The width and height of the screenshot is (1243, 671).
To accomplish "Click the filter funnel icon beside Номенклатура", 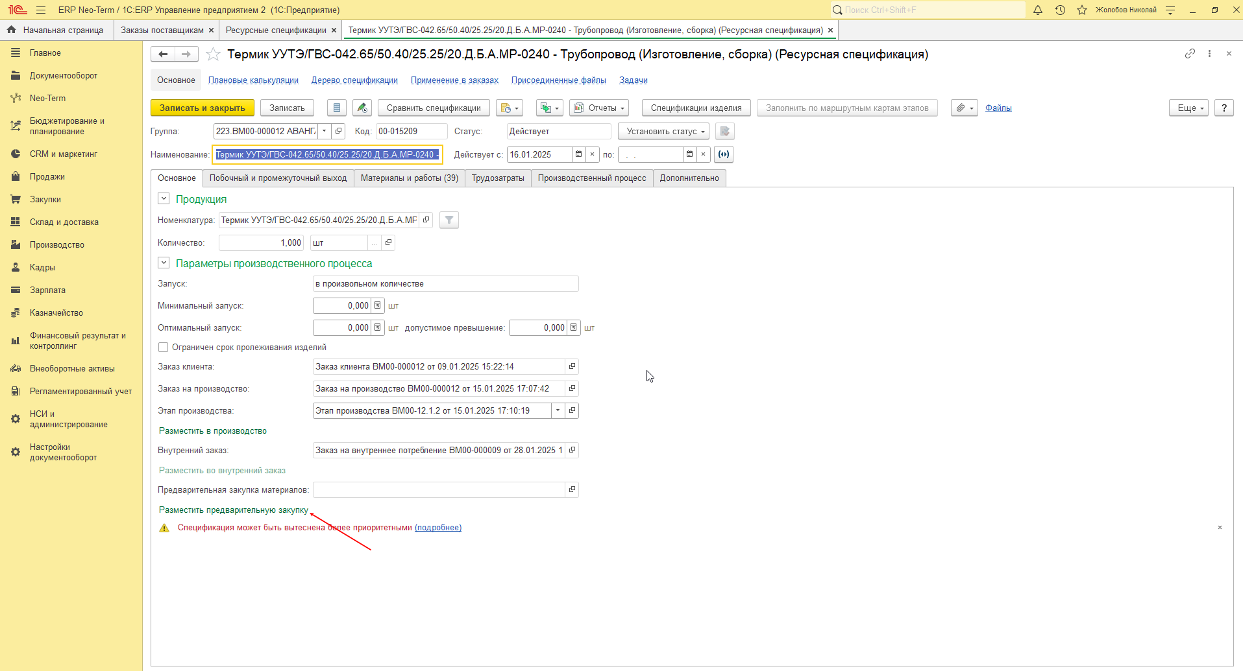I will (x=449, y=220).
